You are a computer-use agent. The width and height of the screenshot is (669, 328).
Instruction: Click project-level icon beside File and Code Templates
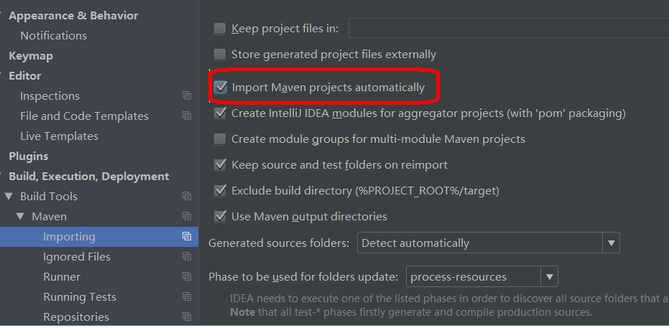click(186, 116)
